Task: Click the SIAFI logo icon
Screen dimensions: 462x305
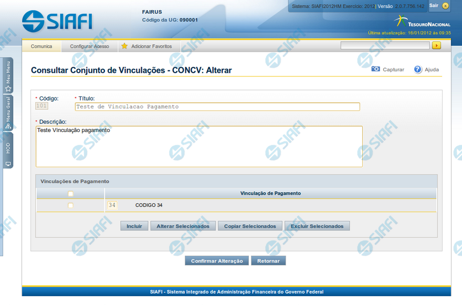Action: pyautogui.click(x=33, y=20)
